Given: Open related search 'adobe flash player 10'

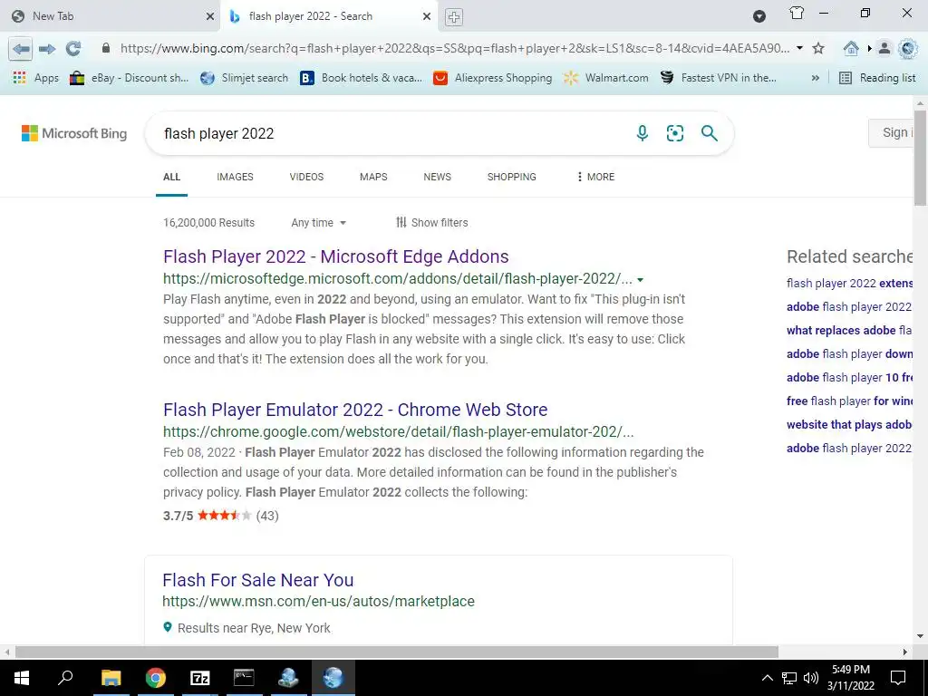Looking at the screenshot, I should pyautogui.click(x=849, y=378).
